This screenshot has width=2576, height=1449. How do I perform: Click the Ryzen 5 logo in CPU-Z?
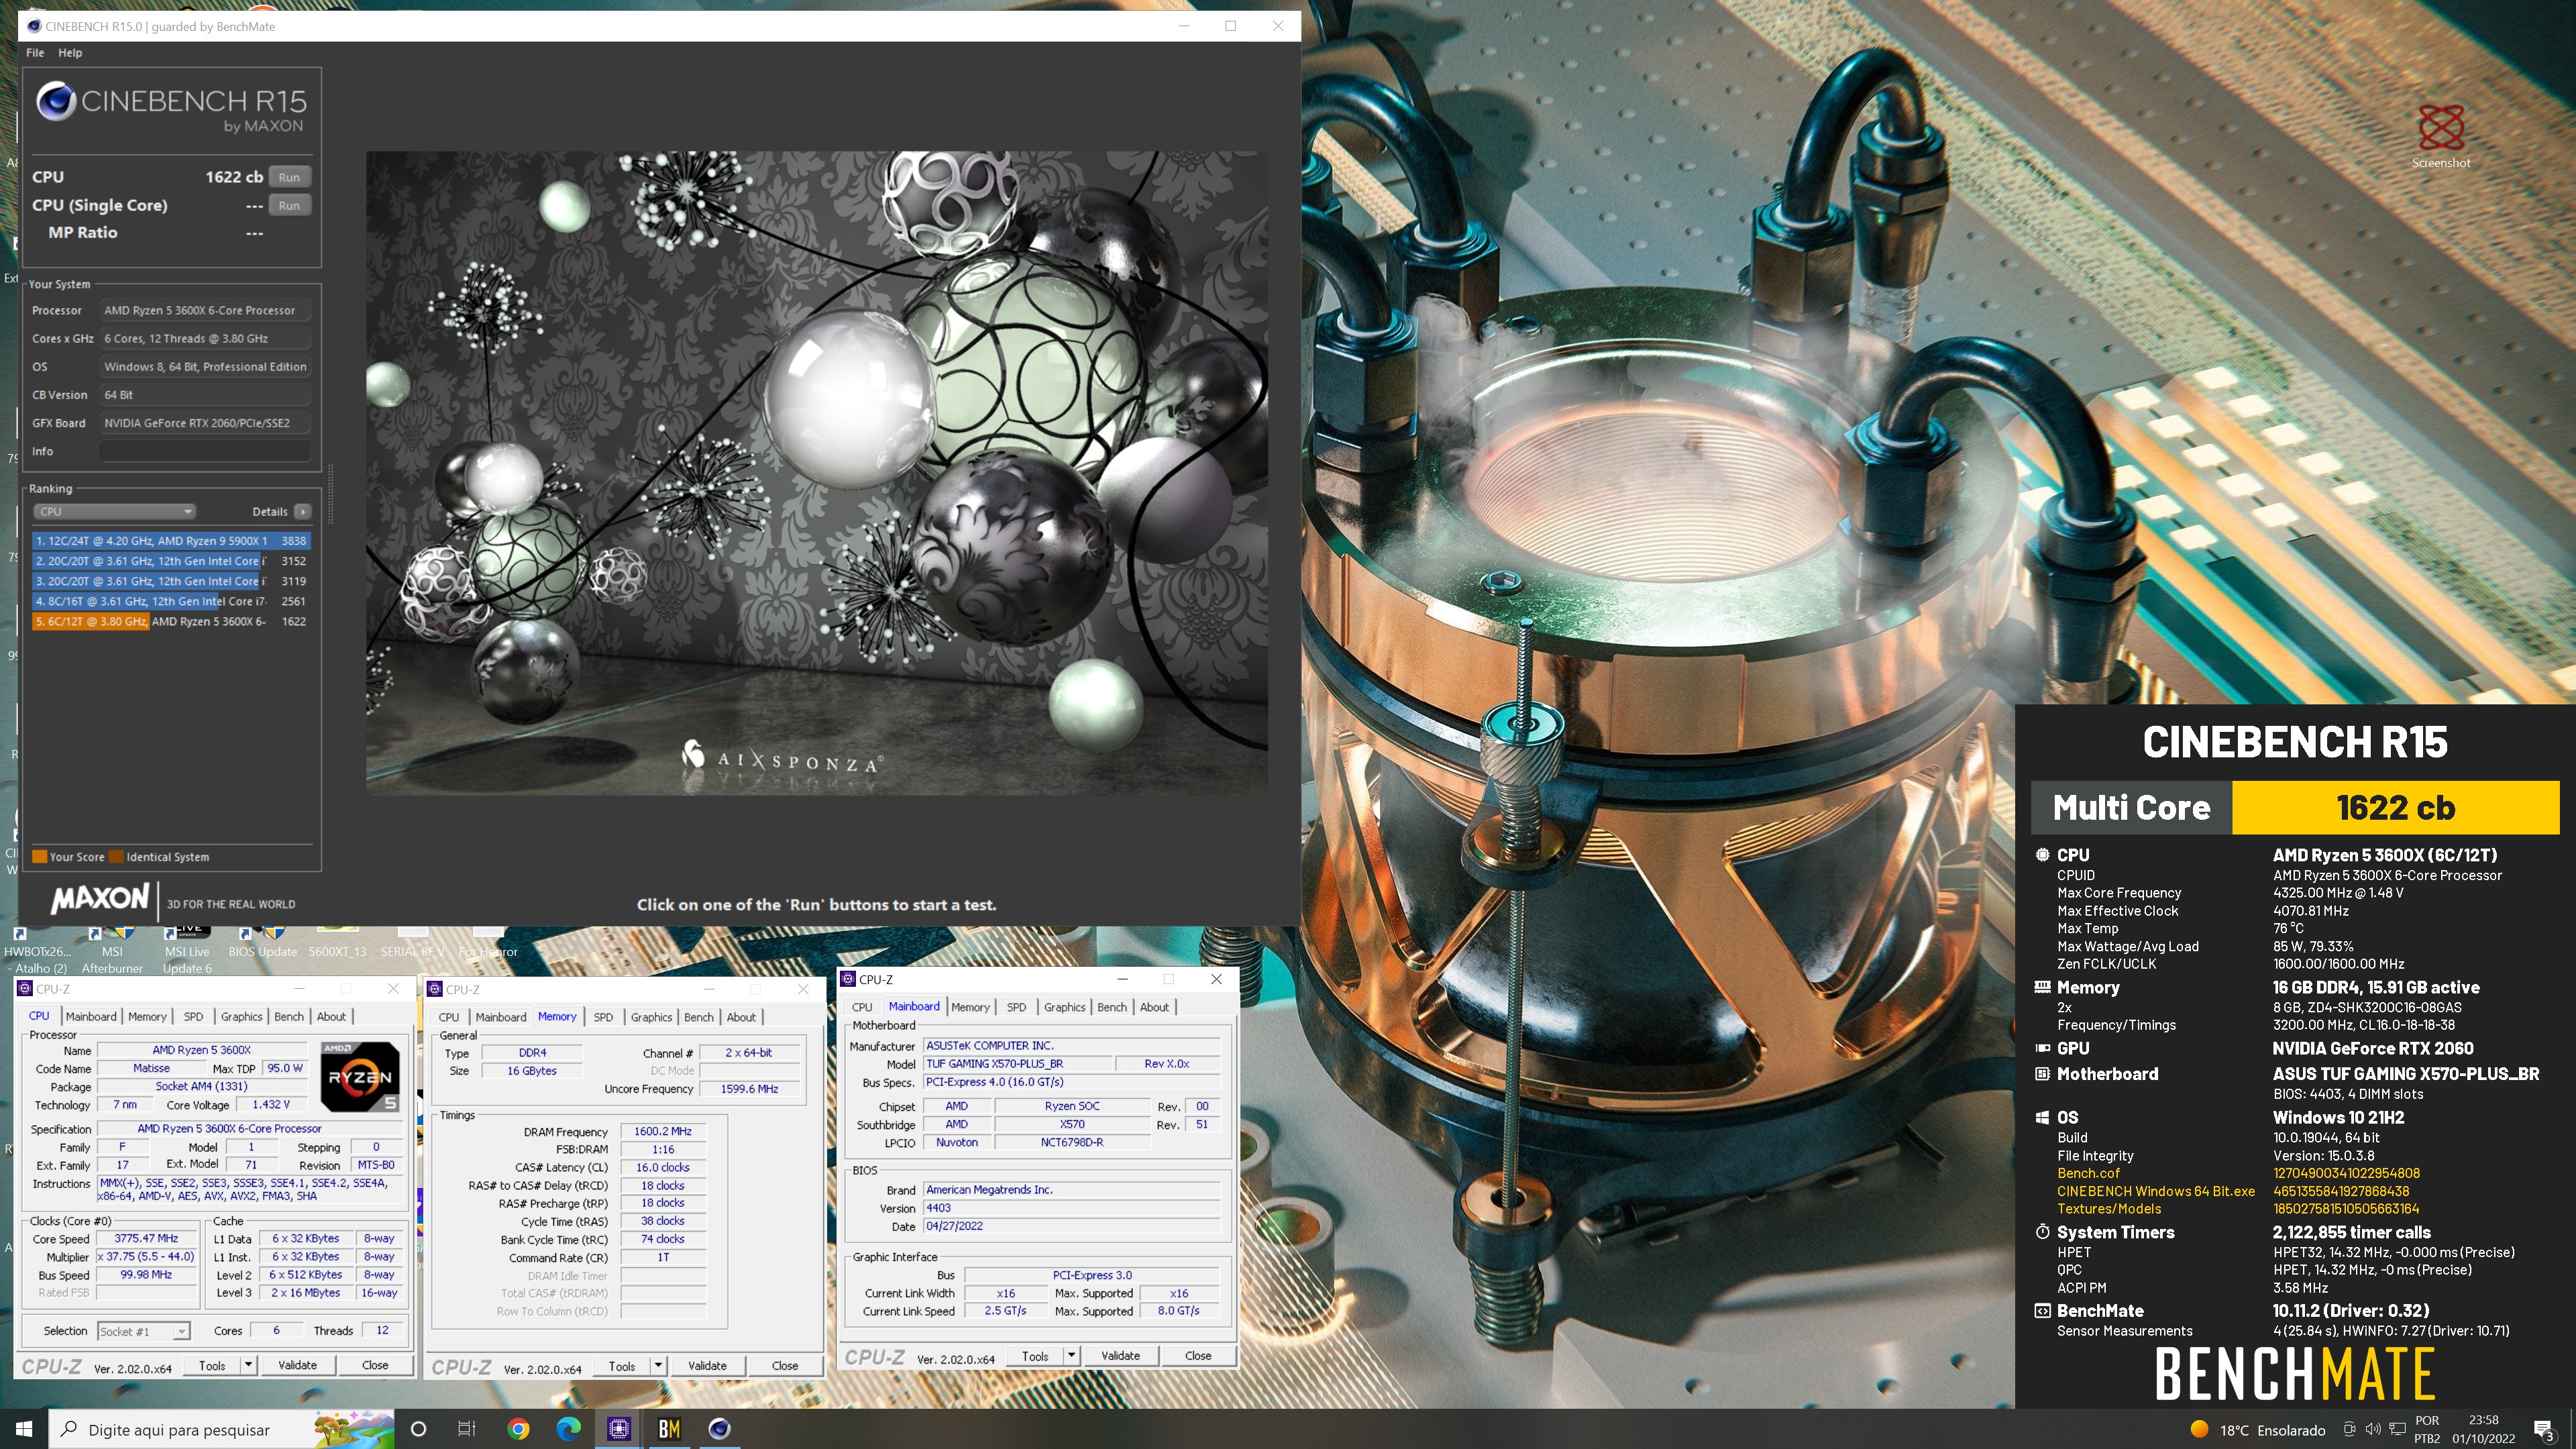pyautogui.click(x=360, y=1077)
